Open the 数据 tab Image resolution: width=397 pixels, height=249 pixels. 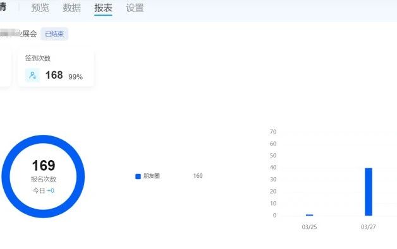(71, 8)
